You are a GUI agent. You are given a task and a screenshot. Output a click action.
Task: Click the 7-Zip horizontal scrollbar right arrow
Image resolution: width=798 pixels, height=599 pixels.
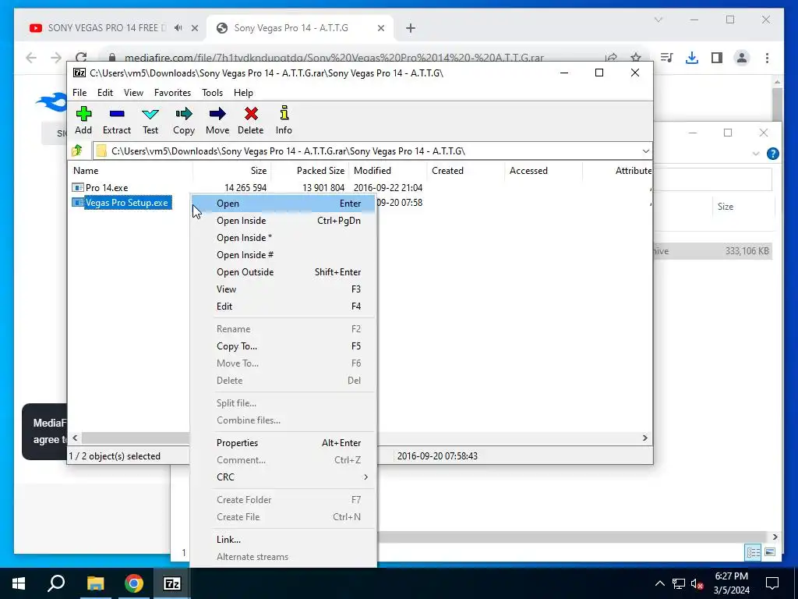pos(644,438)
